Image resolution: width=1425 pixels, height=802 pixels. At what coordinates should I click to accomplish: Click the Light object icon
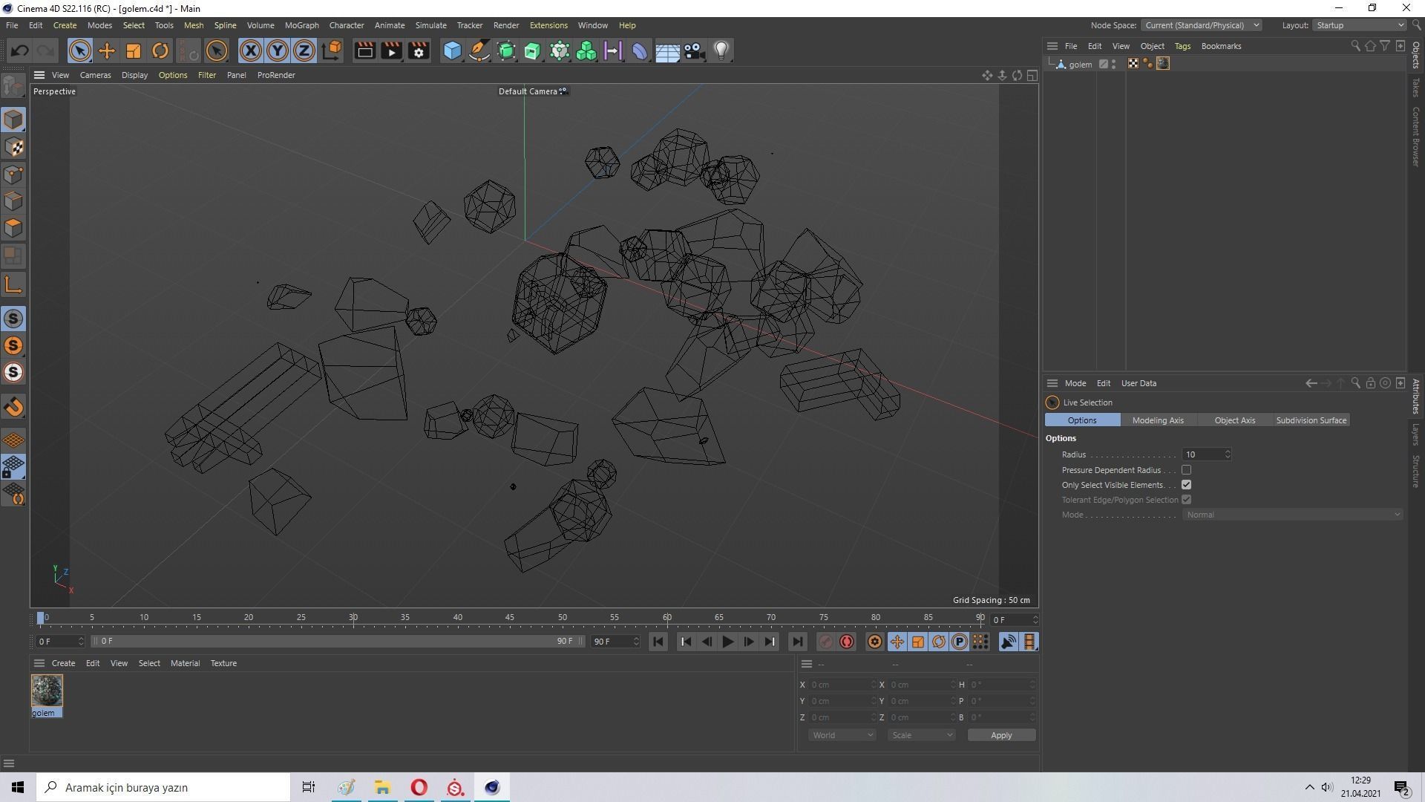point(721,50)
